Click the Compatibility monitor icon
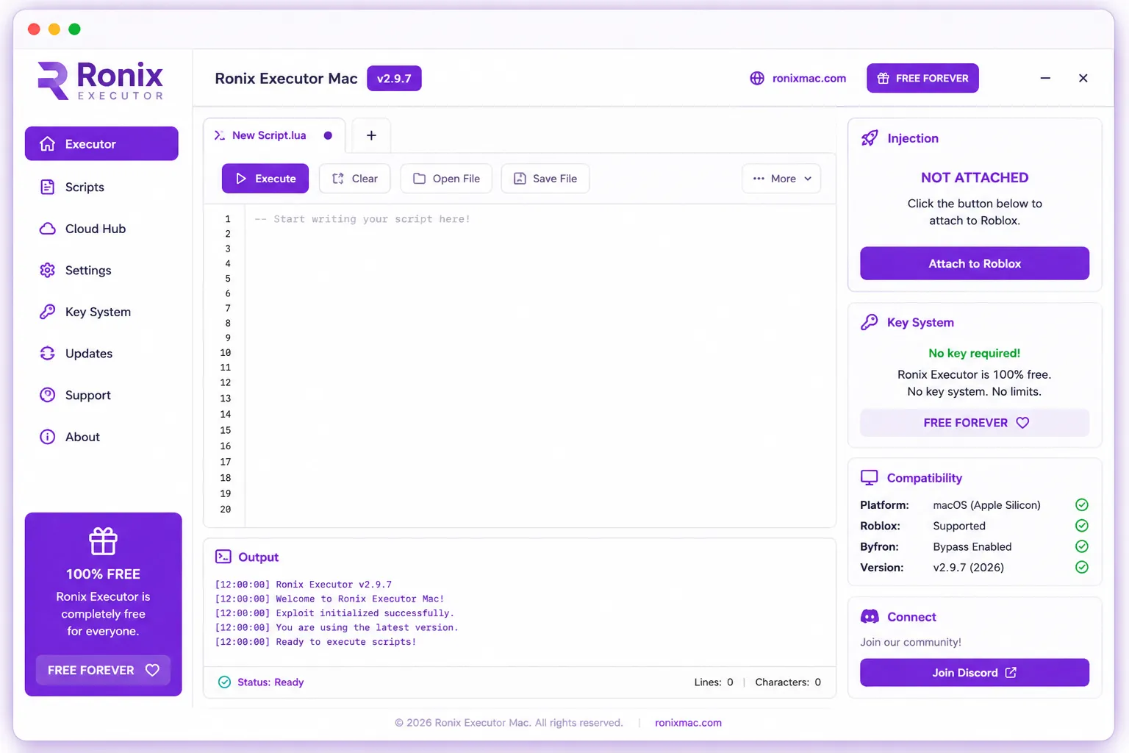Image resolution: width=1129 pixels, height=753 pixels. (870, 478)
